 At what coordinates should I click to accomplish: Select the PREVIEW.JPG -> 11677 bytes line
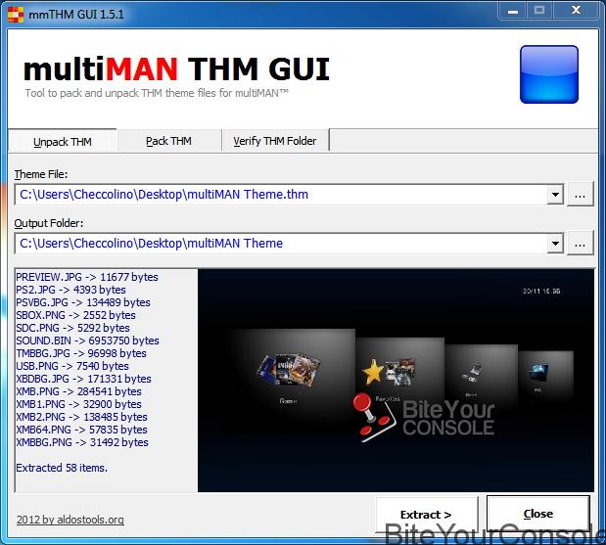click(x=87, y=277)
